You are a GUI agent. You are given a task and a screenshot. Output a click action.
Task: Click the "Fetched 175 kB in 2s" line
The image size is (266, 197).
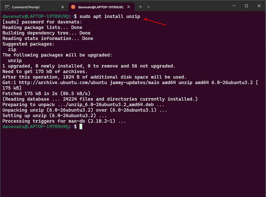46,94
